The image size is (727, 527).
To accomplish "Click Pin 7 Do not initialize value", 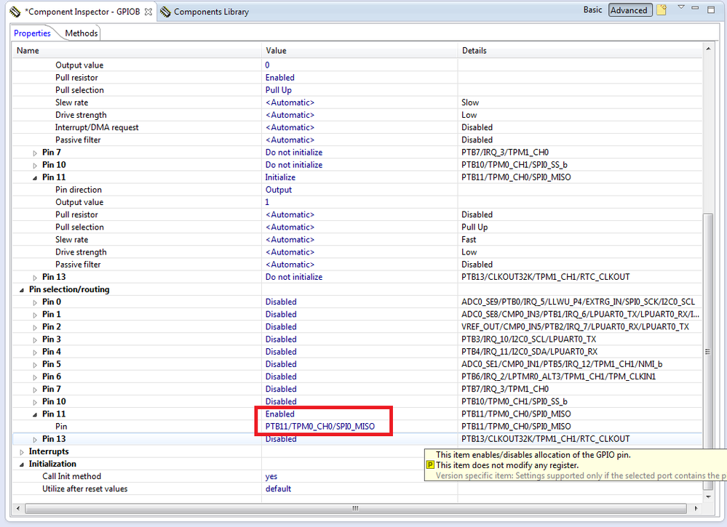I will click(x=293, y=152).
